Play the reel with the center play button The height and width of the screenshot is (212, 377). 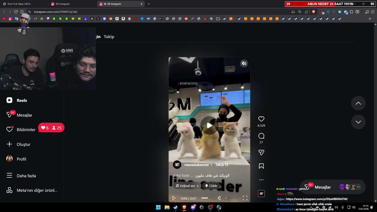point(209,125)
